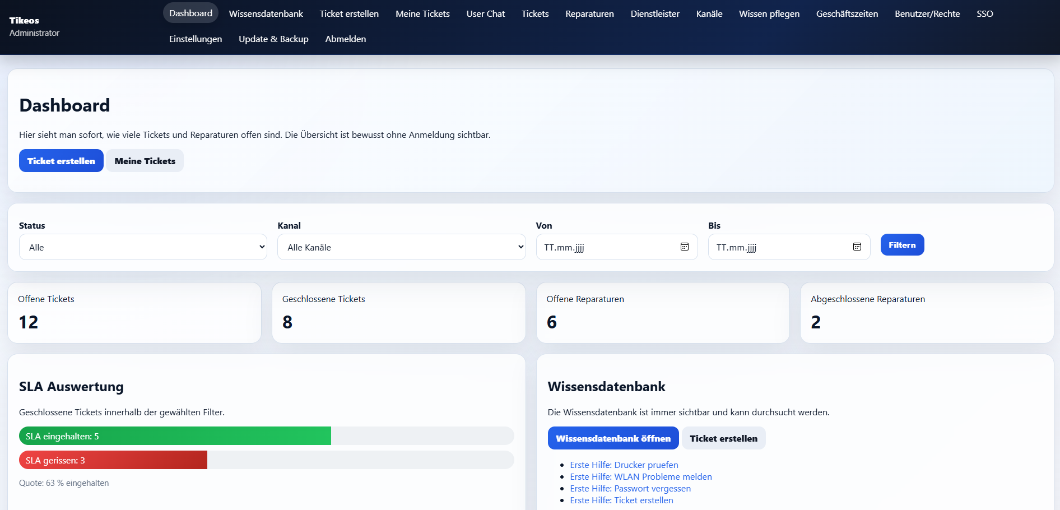
Task: Click the Bis date input field
Action: [x=789, y=247]
